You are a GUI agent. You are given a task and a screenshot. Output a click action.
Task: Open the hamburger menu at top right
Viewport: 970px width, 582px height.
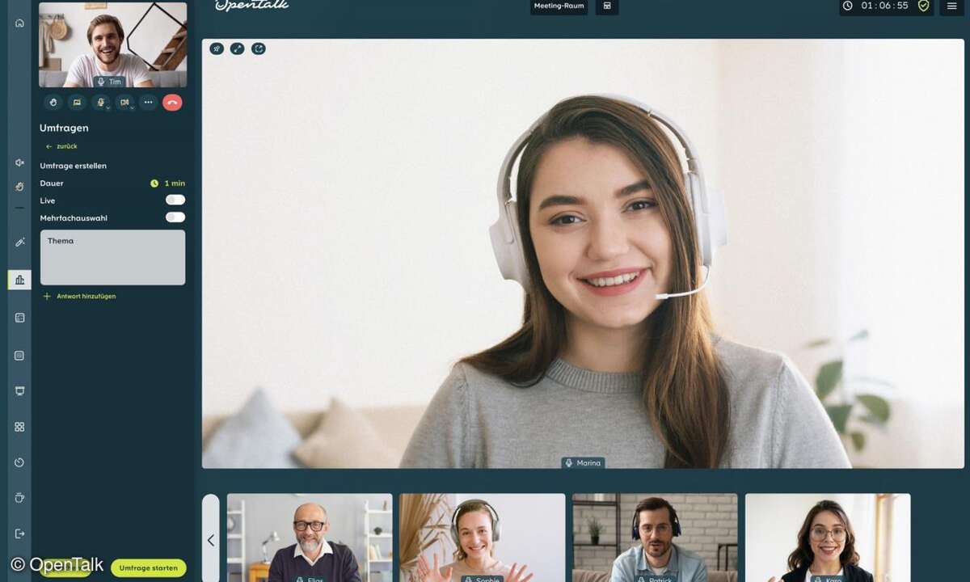[951, 6]
